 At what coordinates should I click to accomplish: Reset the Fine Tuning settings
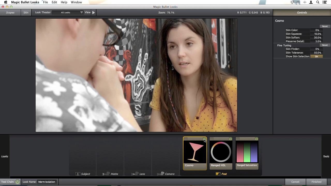click(x=325, y=45)
